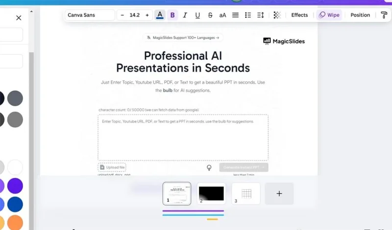
Task: Open the Canva Sans font dropdown
Action: click(90, 15)
